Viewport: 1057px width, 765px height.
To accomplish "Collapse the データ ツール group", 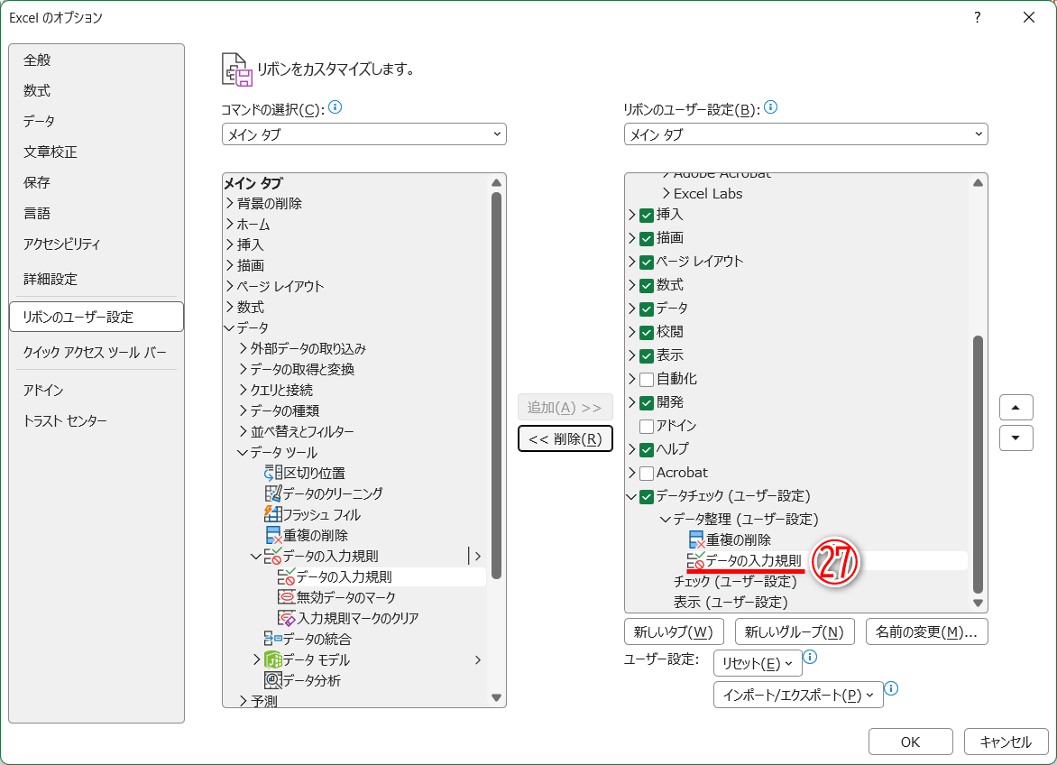I will click(x=243, y=453).
